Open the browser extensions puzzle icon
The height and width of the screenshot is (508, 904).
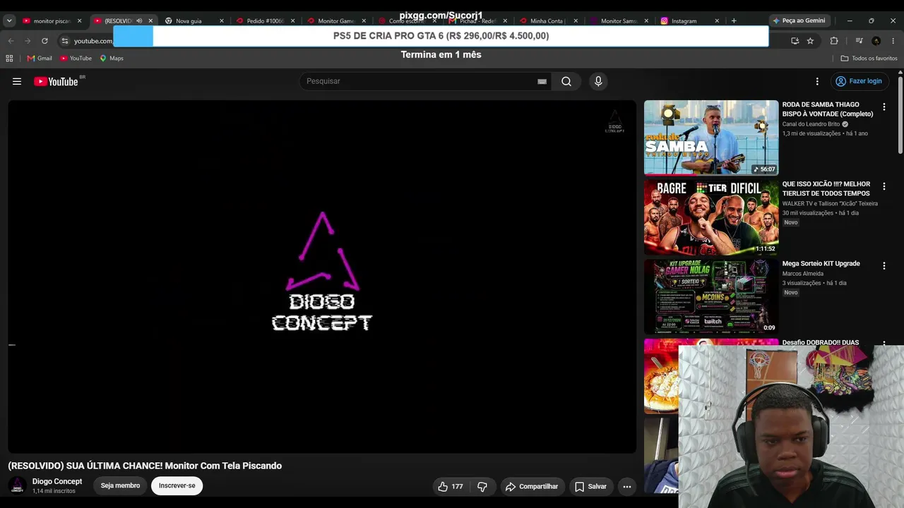point(834,41)
